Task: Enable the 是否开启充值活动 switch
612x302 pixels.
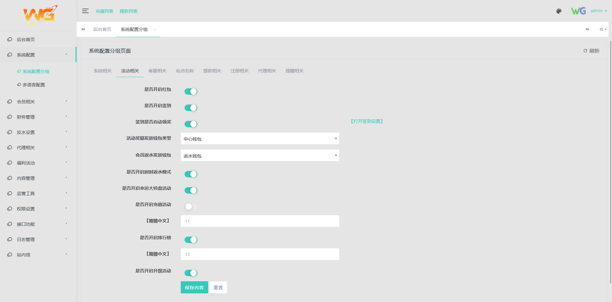Action: [x=191, y=207]
